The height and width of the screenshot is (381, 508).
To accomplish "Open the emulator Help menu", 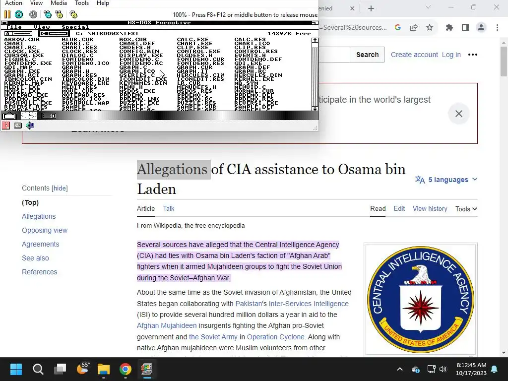I will tap(103, 3).
